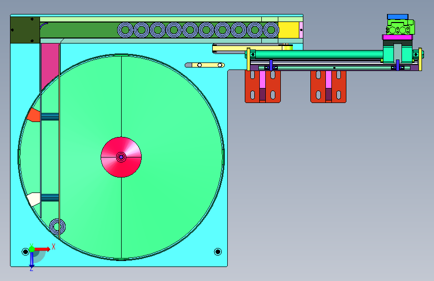Select the bolt hole opposite the axis triad
434x281 pixels.
tap(218, 251)
